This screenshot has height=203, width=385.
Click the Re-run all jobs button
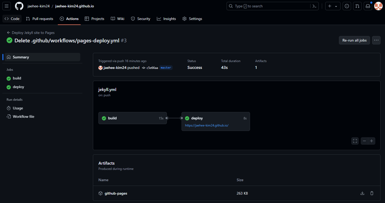(x=354, y=40)
